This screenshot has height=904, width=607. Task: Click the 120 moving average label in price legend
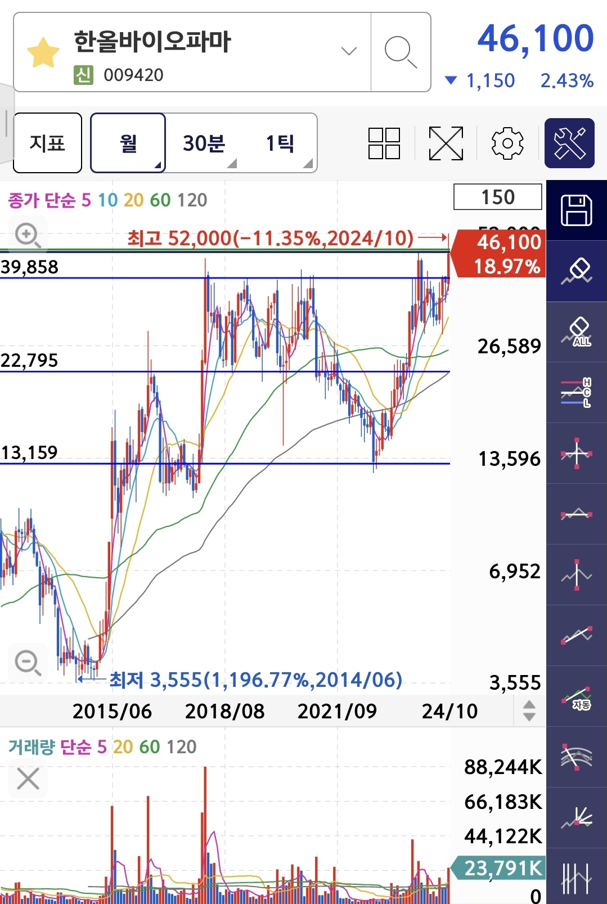pos(192,200)
